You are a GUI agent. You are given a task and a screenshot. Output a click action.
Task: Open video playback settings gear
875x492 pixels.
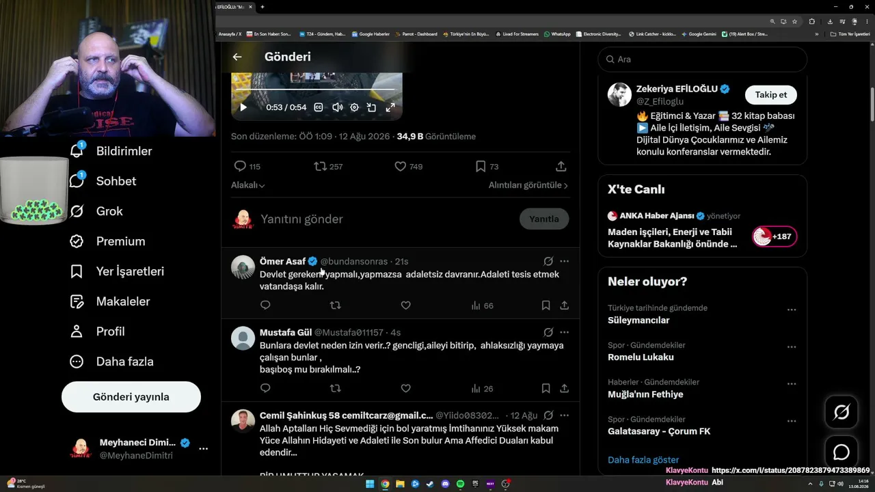[354, 107]
